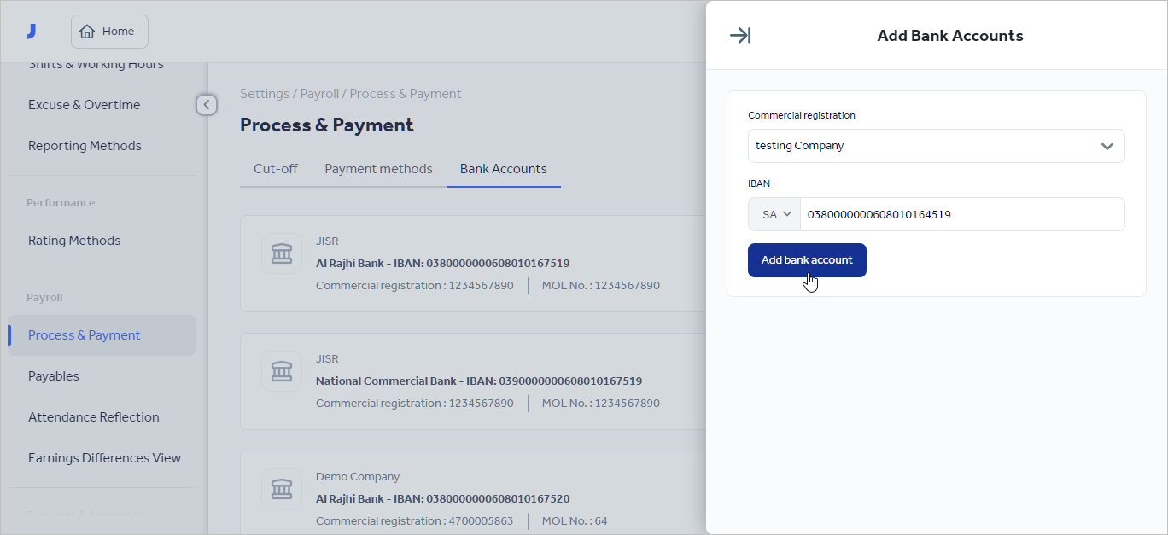Image resolution: width=1168 pixels, height=535 pixels.
Task: Switch to the Cut-off tab
Action: coord(274,168)
